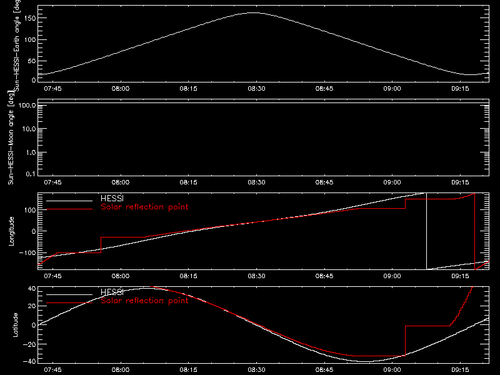Click the 100.0 tick label on Moon angle plot
Viewport: 500px width, 375px height.
27,105
